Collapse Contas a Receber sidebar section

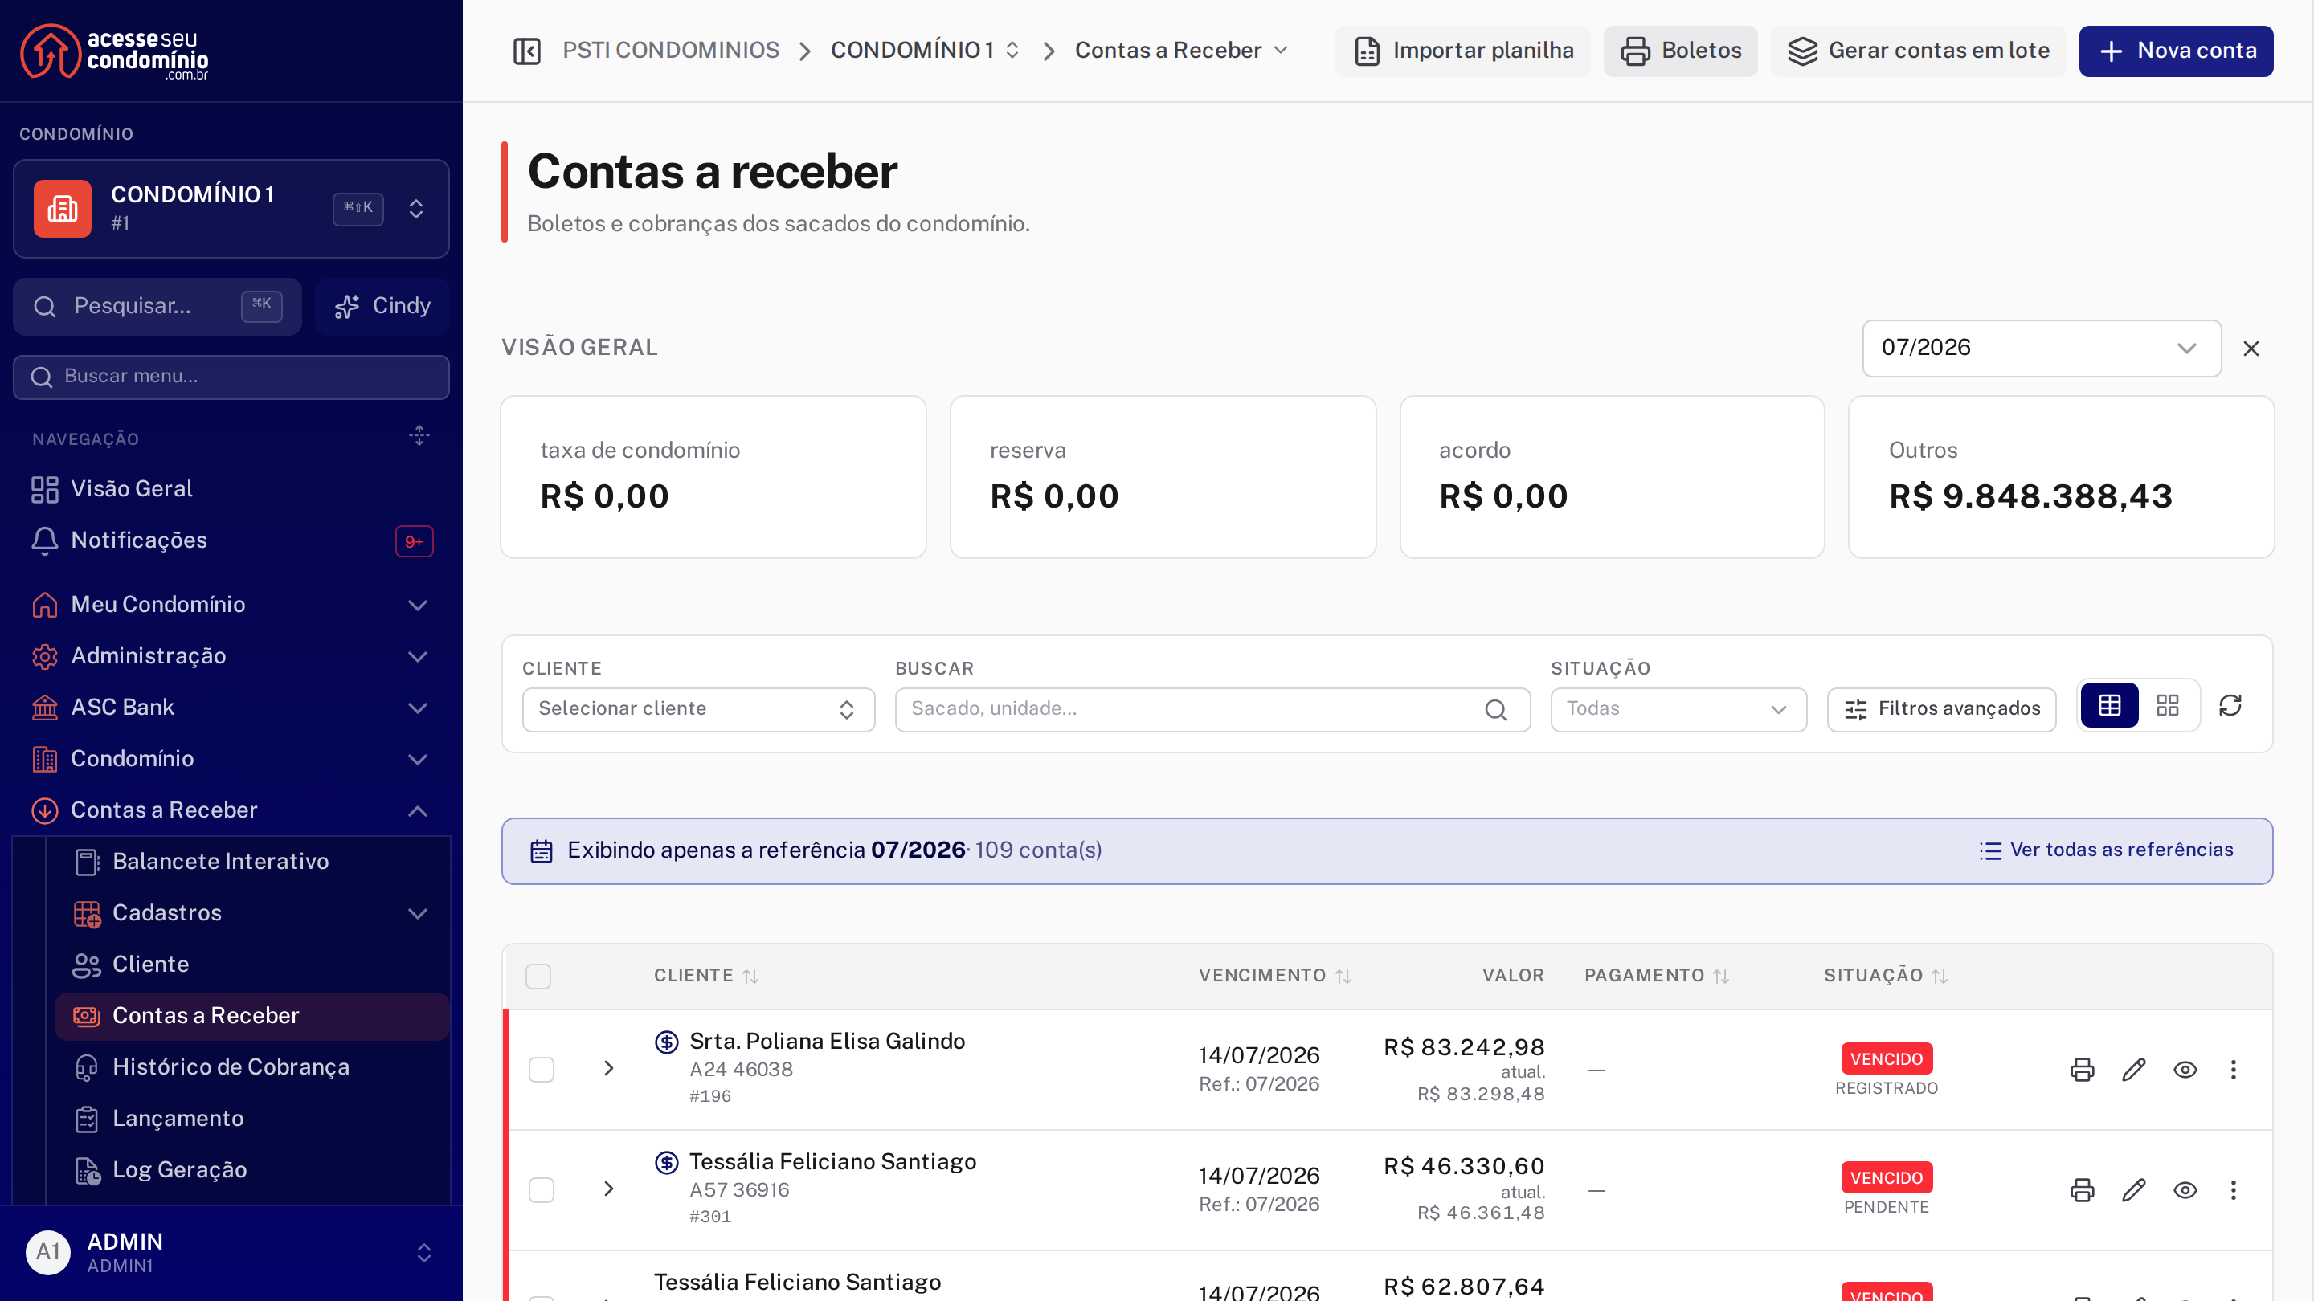(231, 810)
